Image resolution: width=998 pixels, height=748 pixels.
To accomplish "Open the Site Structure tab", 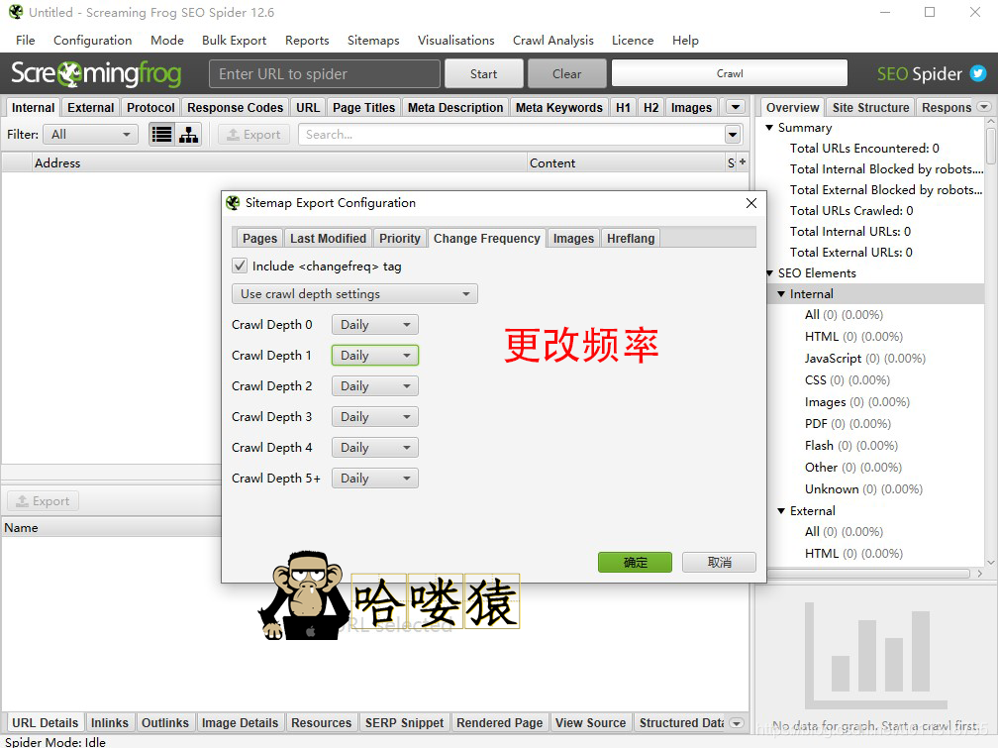I will pos(870,107).
